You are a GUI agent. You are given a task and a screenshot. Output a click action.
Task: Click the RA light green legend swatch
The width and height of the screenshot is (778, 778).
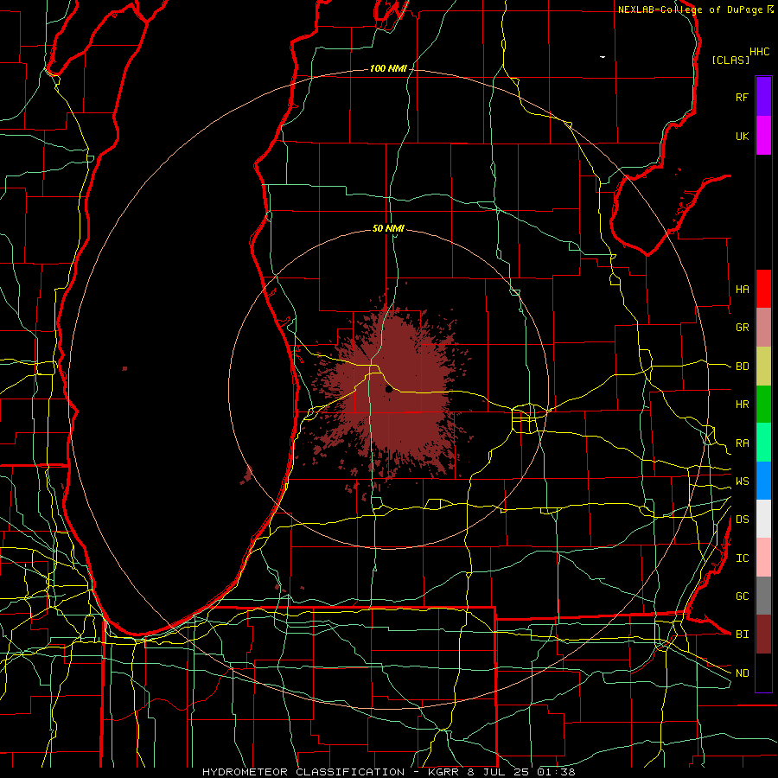(763, 443)
